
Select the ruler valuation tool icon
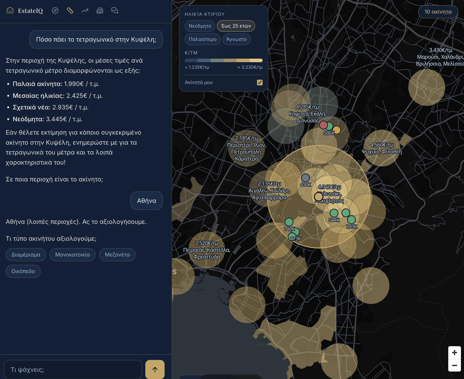[70, 11]
